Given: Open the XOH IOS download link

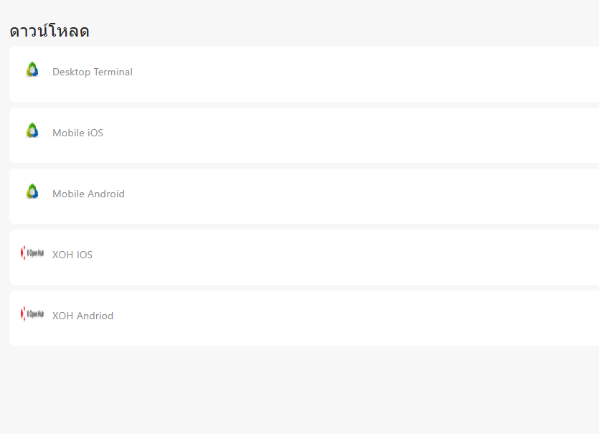Looking at the screenshot, I should tap(72, 255).
